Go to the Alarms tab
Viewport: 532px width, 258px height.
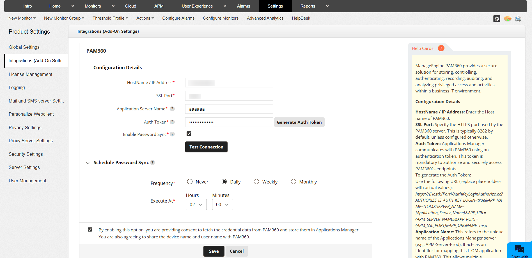(244, 6)
